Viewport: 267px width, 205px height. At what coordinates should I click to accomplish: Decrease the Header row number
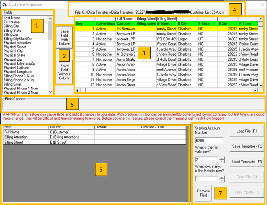pos(222,181)
